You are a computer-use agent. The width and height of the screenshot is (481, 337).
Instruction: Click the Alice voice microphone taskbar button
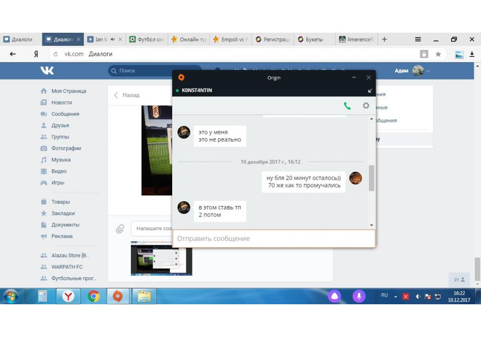(x=359, y=296)
